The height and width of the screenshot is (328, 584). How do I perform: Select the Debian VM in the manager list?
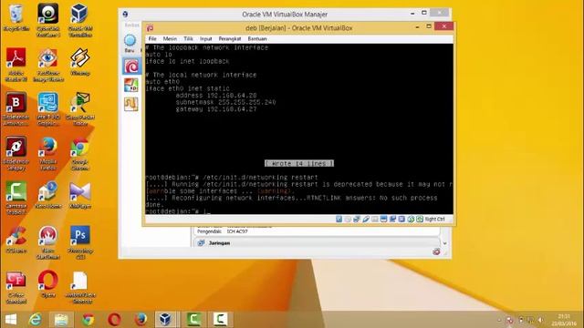tap(131, 67)
